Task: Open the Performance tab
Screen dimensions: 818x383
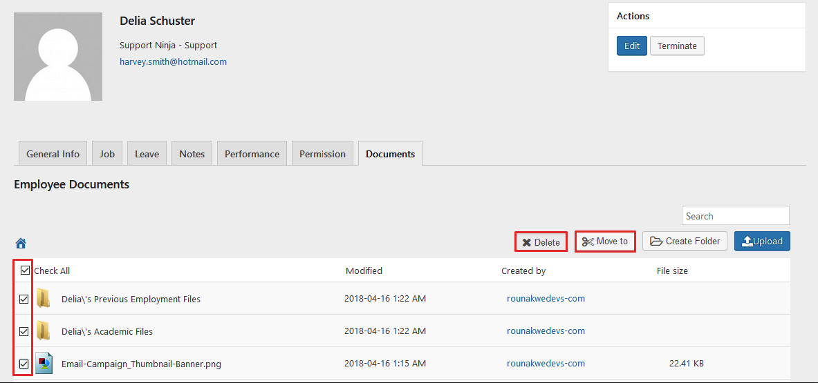Action: [252, 154]
